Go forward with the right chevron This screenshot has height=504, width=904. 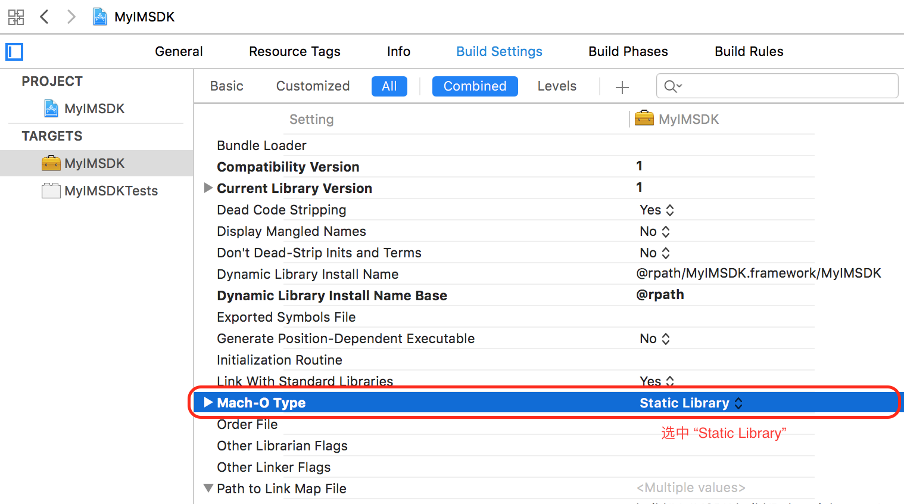pos(71,17)
